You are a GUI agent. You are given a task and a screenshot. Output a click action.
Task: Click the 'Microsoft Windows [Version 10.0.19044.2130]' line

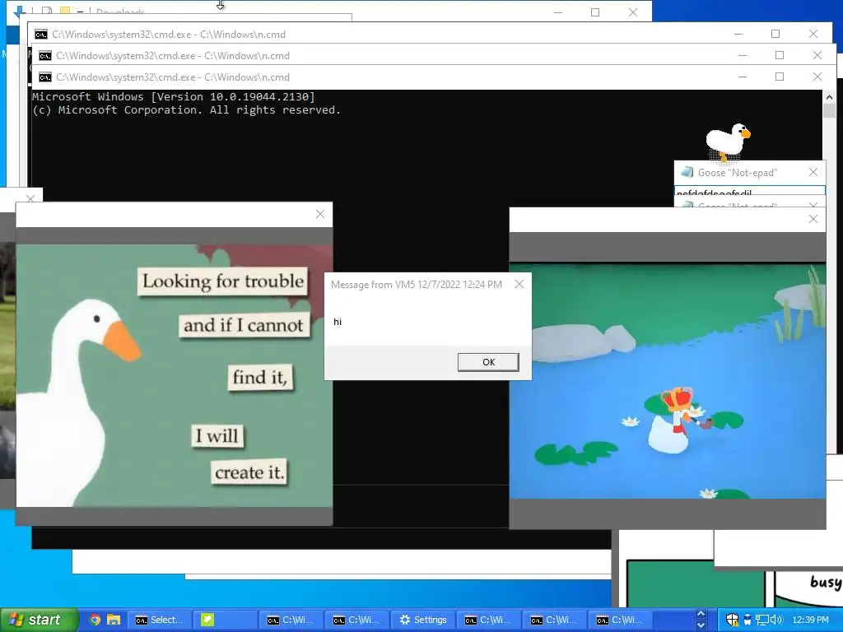[x=174, y=97]
